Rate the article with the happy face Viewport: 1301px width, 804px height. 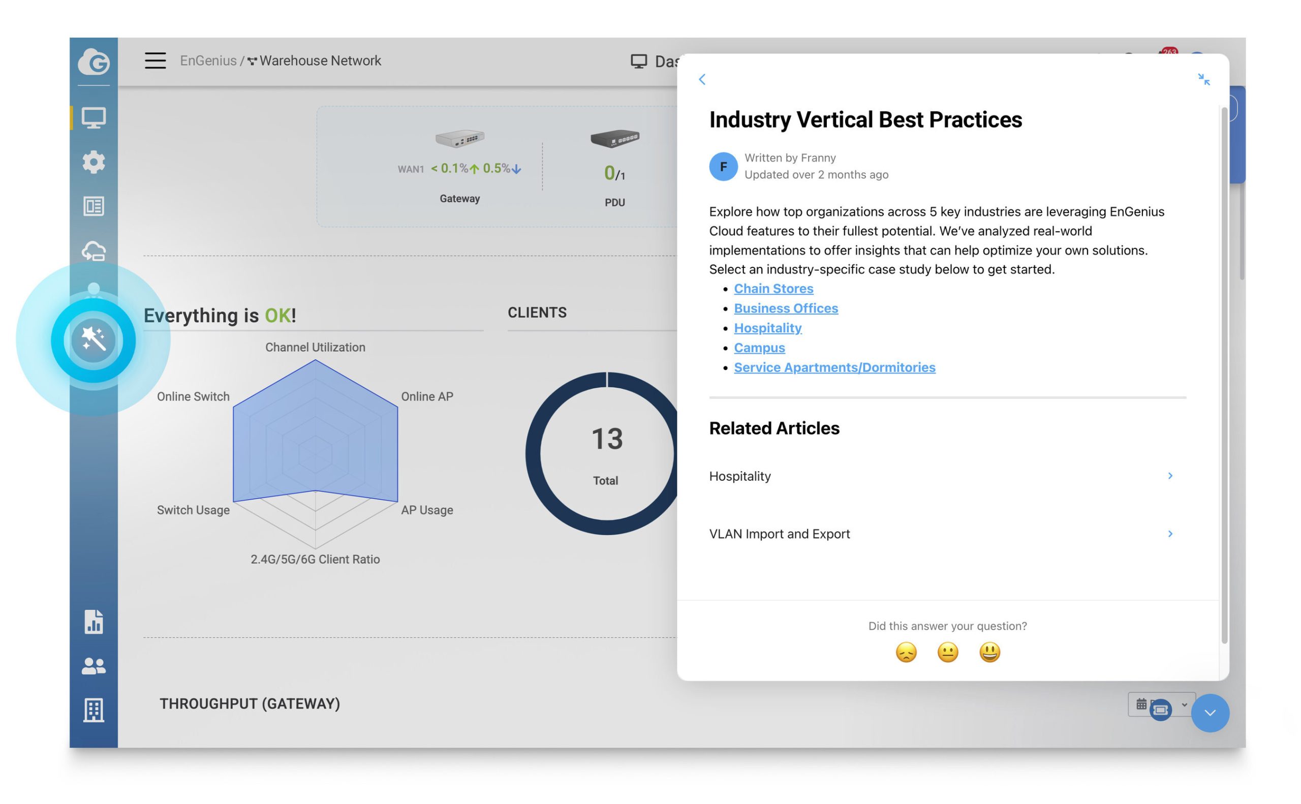click(x=989, y=653)
